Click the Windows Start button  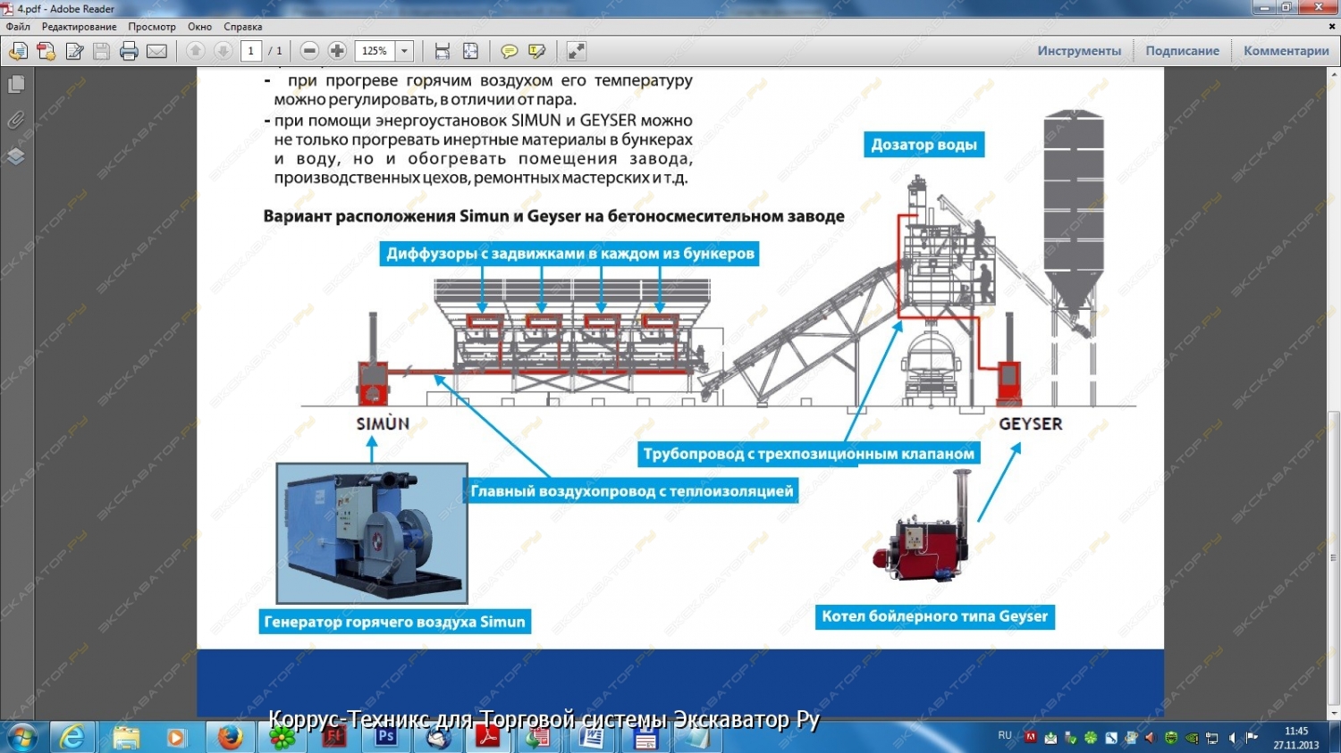point(21,738)
